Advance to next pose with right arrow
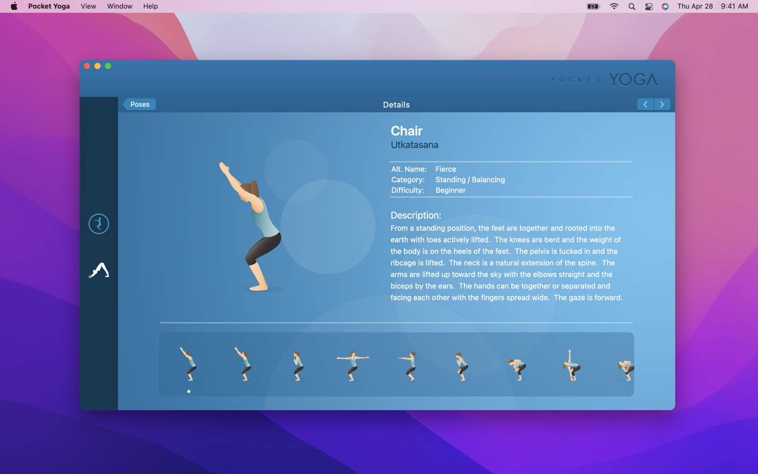This screenshot has width=758, height=474. [662, 104]
